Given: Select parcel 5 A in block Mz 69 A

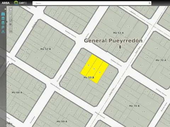Looking at the screenshot, I should tap(71, 110).
